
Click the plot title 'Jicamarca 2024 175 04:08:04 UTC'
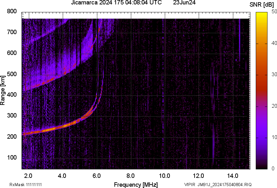[x=116, y=3]
